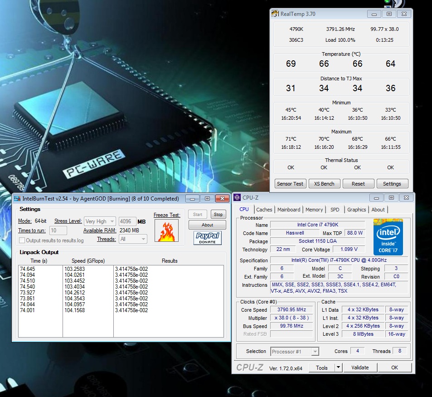Click the Freeze Test flame icon
Viewport: 432px width, 397px height.
pos(166,230)
